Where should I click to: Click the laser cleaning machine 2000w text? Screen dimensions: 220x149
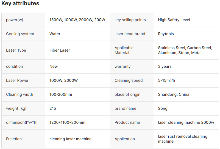pos(186,122)
